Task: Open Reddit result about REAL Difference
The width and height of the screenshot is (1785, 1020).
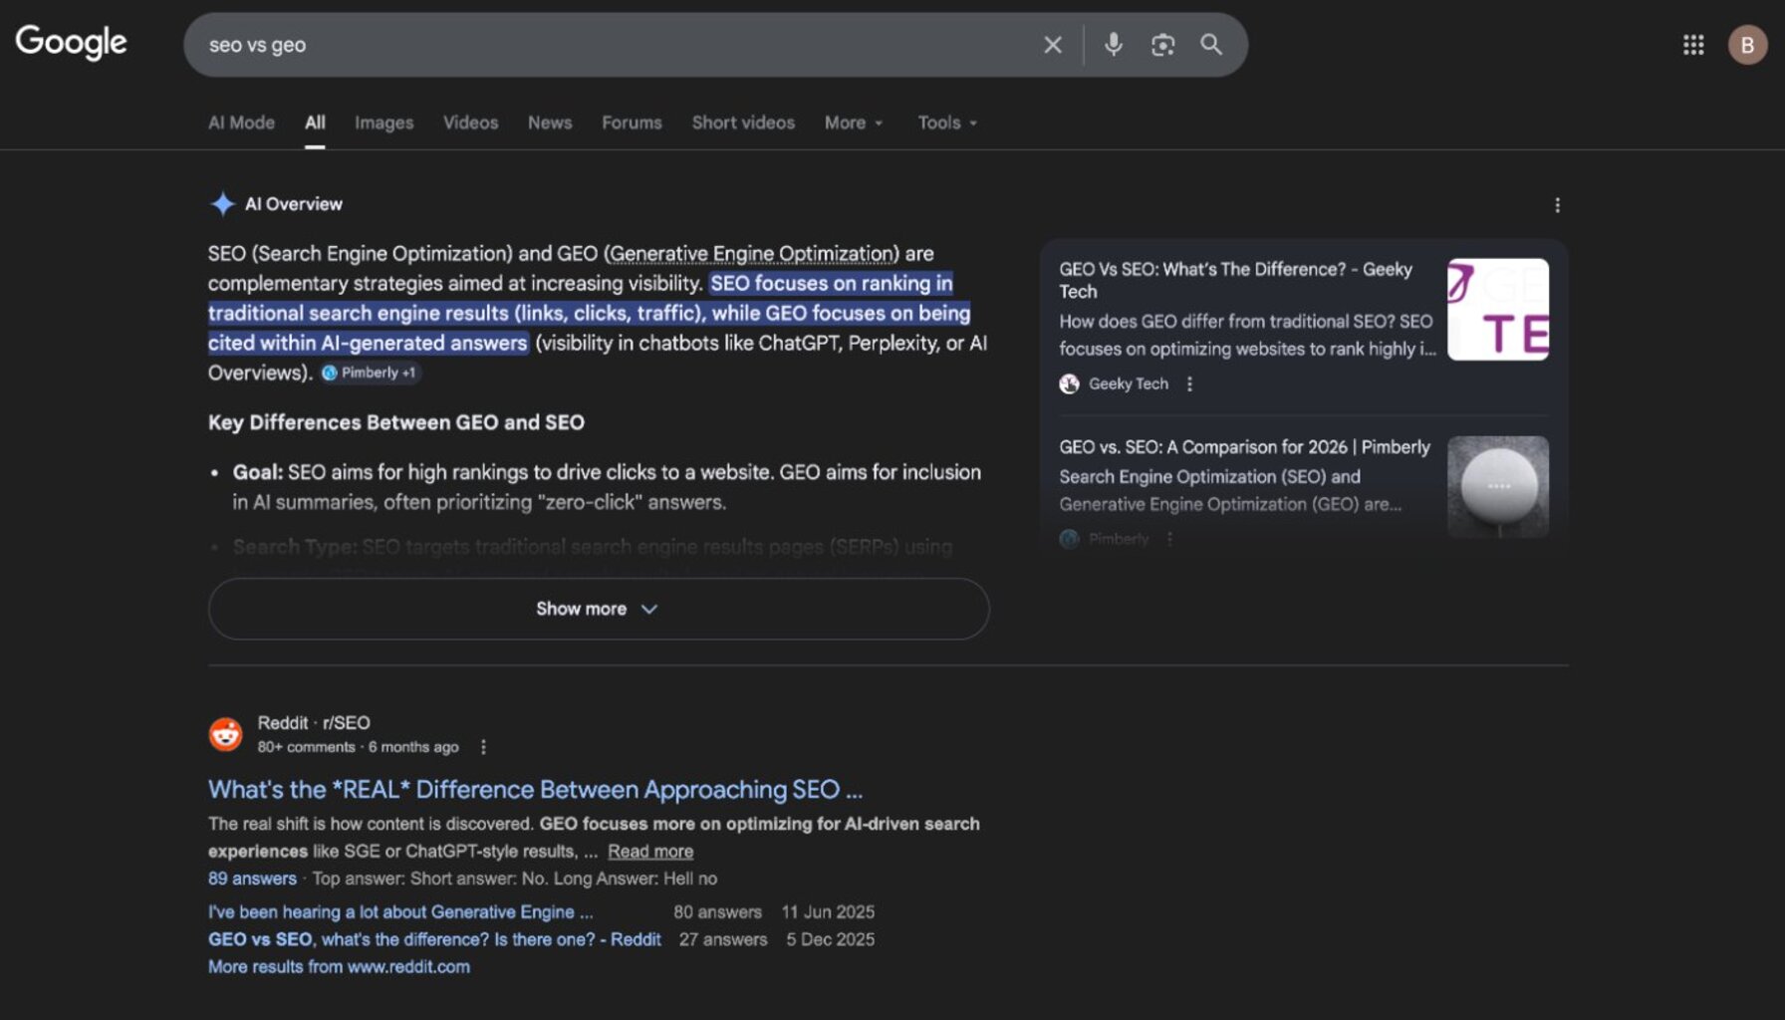Action: (x=535, y=790)
